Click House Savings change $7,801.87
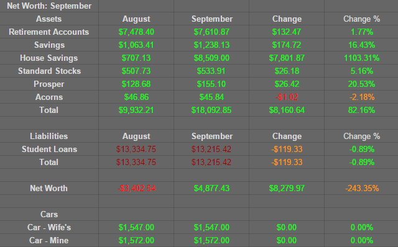The image size is (398, 247). coord(287,58)
